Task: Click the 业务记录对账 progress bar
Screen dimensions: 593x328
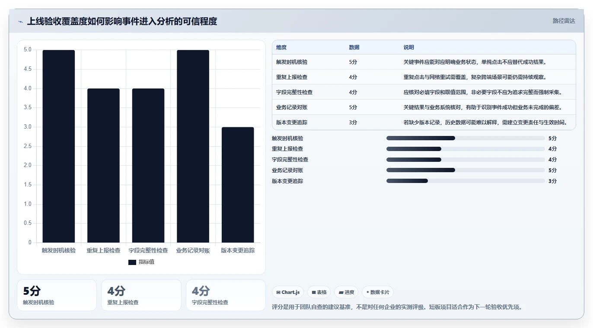Action: 465,170
